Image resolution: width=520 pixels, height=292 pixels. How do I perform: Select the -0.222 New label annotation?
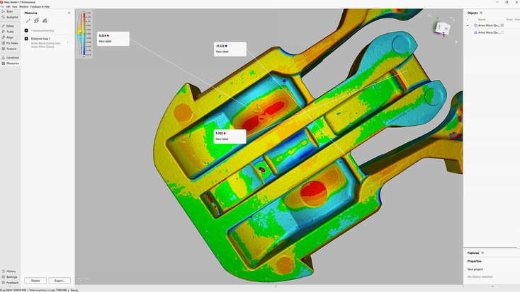230,49
